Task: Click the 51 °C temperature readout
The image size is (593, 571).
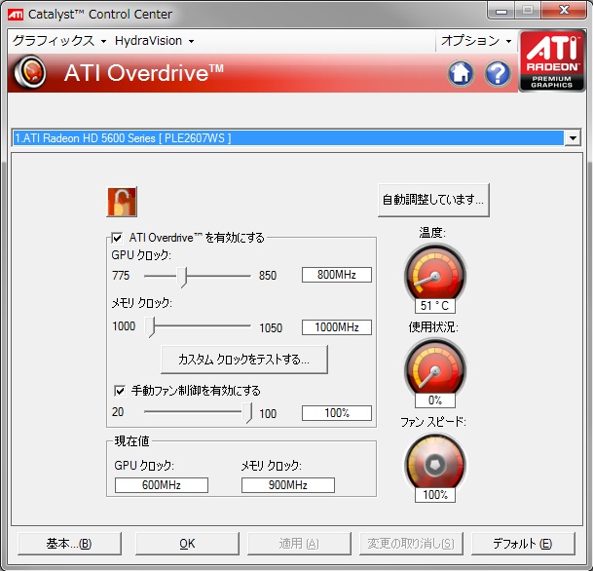Action: point(435,306)
